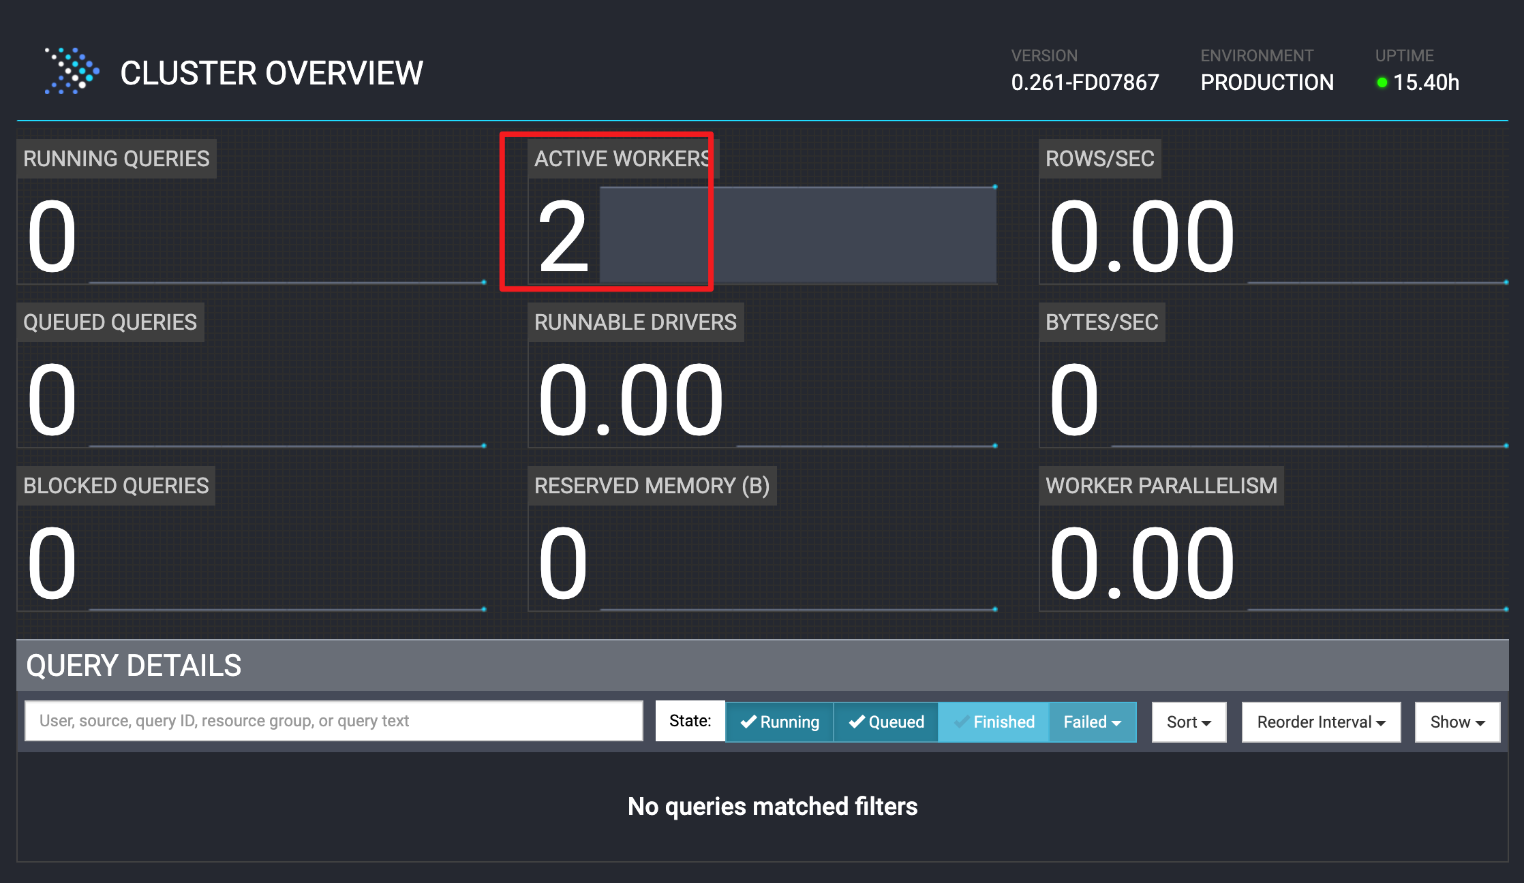1524x883 pixels.
Task: Click the CLUSTER OVERVIEW title
Action: click(272, 73)
